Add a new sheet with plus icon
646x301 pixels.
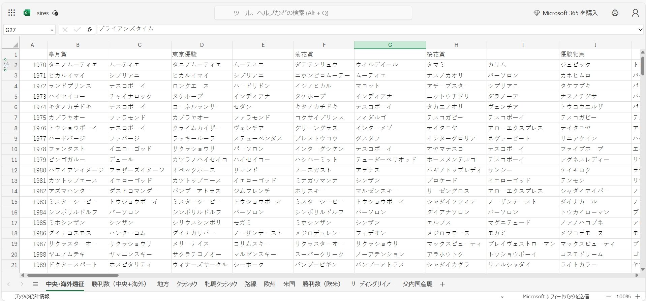pos(442,284)
